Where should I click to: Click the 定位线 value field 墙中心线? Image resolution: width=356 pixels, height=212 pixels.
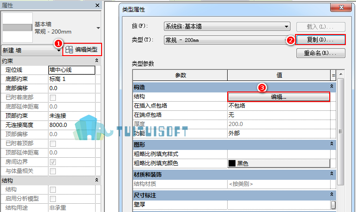point(72,70)
